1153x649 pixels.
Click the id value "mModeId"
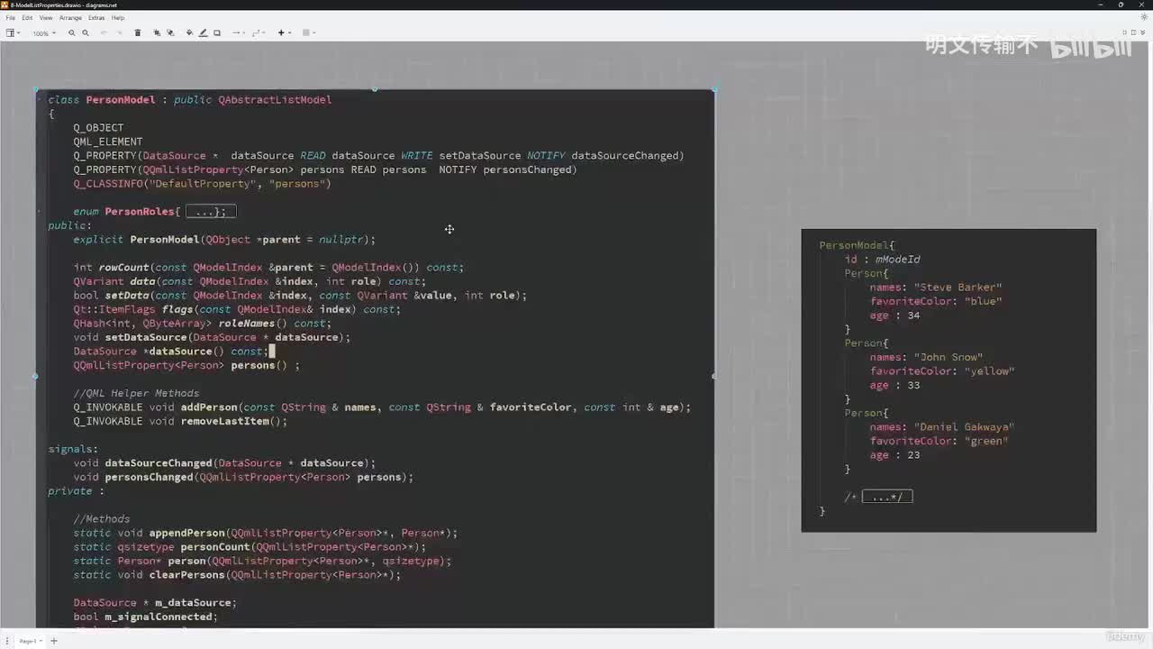point(898,260)
